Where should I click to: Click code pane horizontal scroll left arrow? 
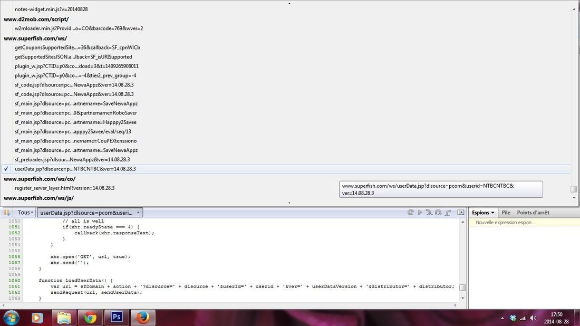point(3,305)
